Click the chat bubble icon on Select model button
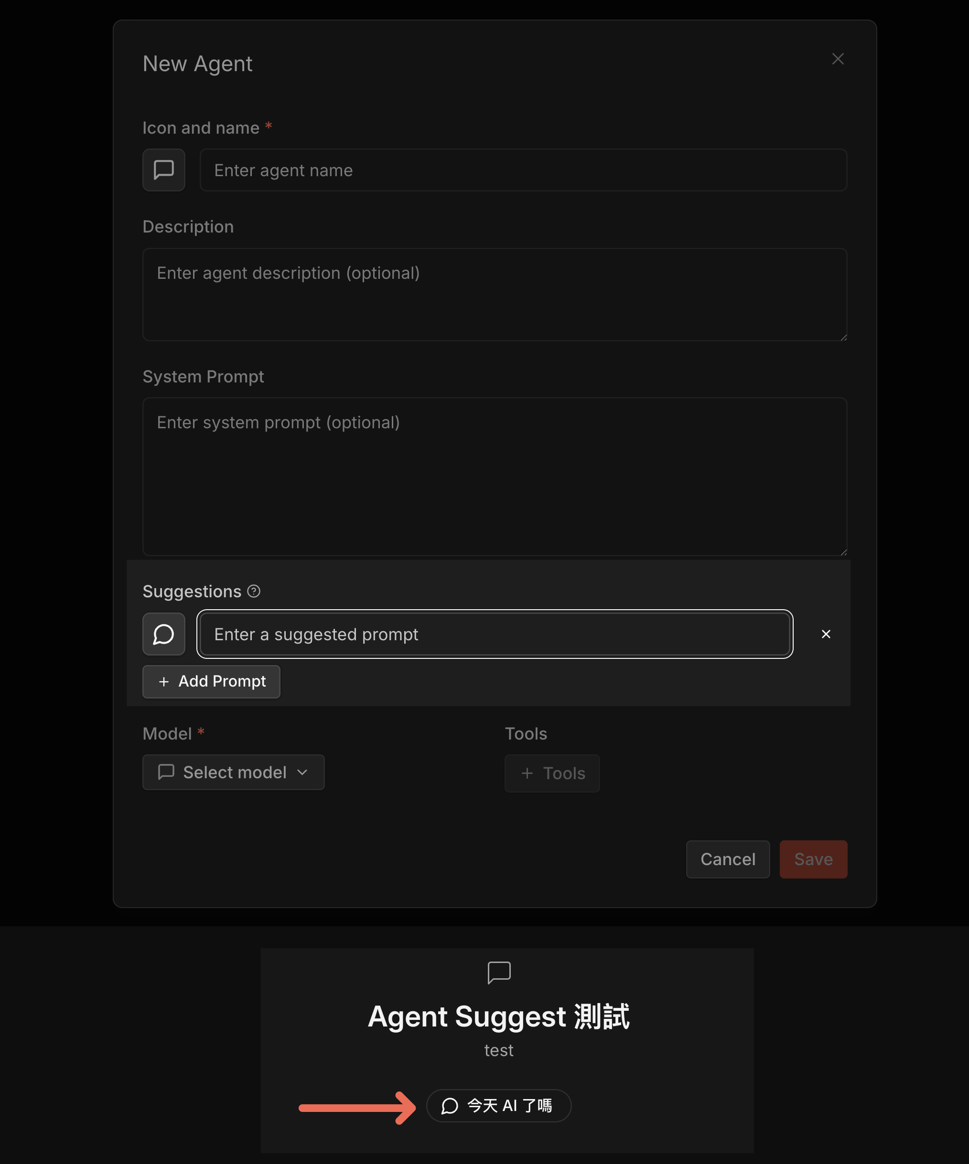 click(166, 772)
